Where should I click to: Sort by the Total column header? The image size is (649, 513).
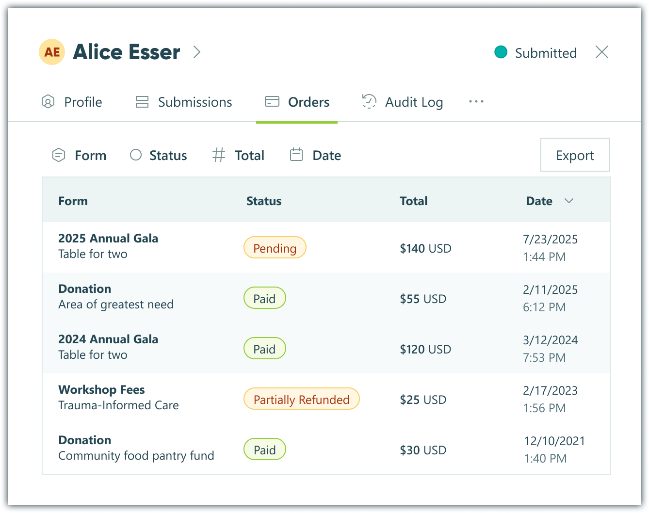coord(414,201)
